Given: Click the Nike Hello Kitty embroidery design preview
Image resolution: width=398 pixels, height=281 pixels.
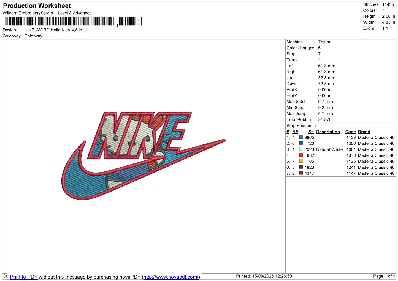Looking at the screenshot, I should coord(143,155).
